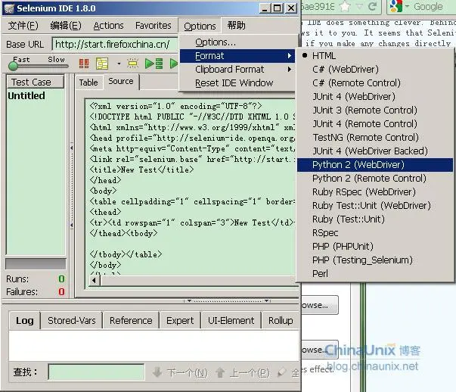Open the Firefox URL history dropdown arrow
This screenshot has width=456, height=392.
[359, 6]
